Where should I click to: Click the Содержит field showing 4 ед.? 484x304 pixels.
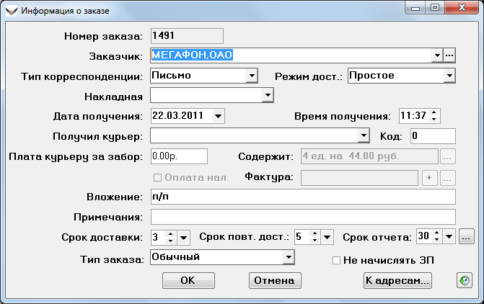(x=369, y=156)
